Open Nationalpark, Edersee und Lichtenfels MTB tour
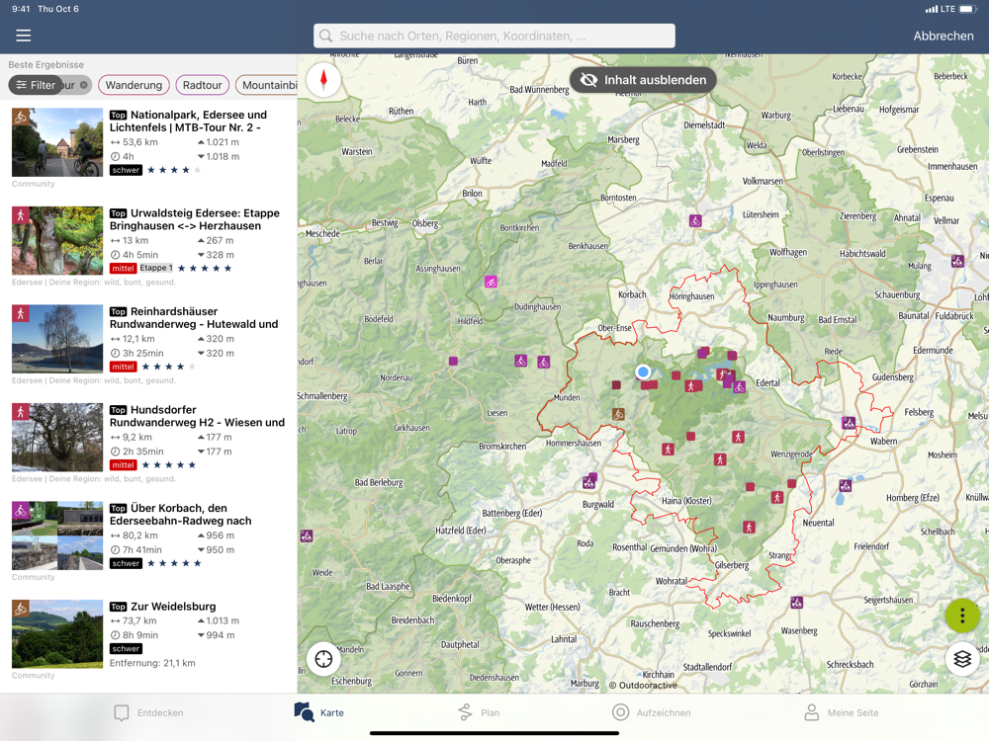The width and height of the screenshot is (989, 741). click(x=148, y=146)
